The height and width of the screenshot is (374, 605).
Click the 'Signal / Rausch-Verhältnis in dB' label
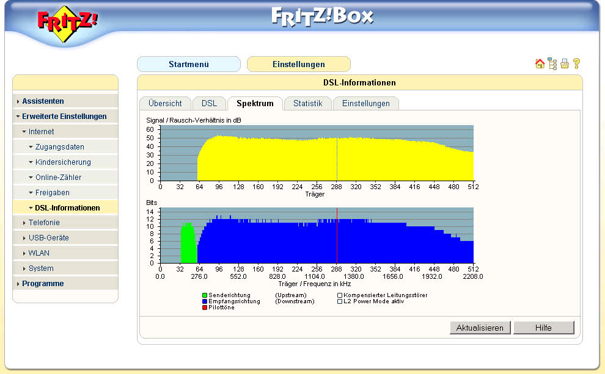[194, 120]
